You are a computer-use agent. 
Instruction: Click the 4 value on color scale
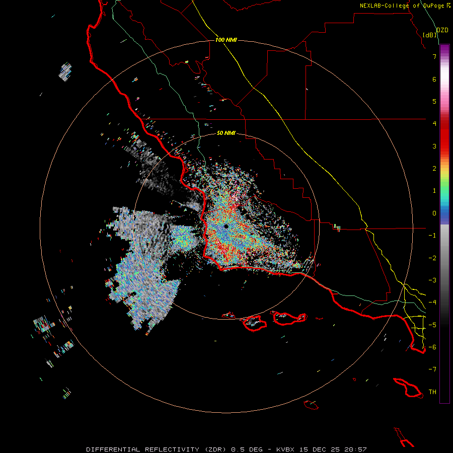tap(434, 123)
